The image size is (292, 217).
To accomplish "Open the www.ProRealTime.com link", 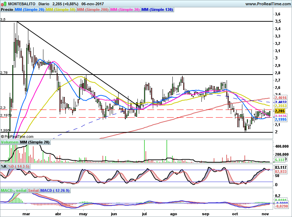I will point(268,3).
